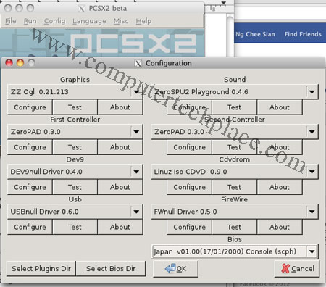Expand the Bios selection dropdown
The image size is (326, 287).
312,251
